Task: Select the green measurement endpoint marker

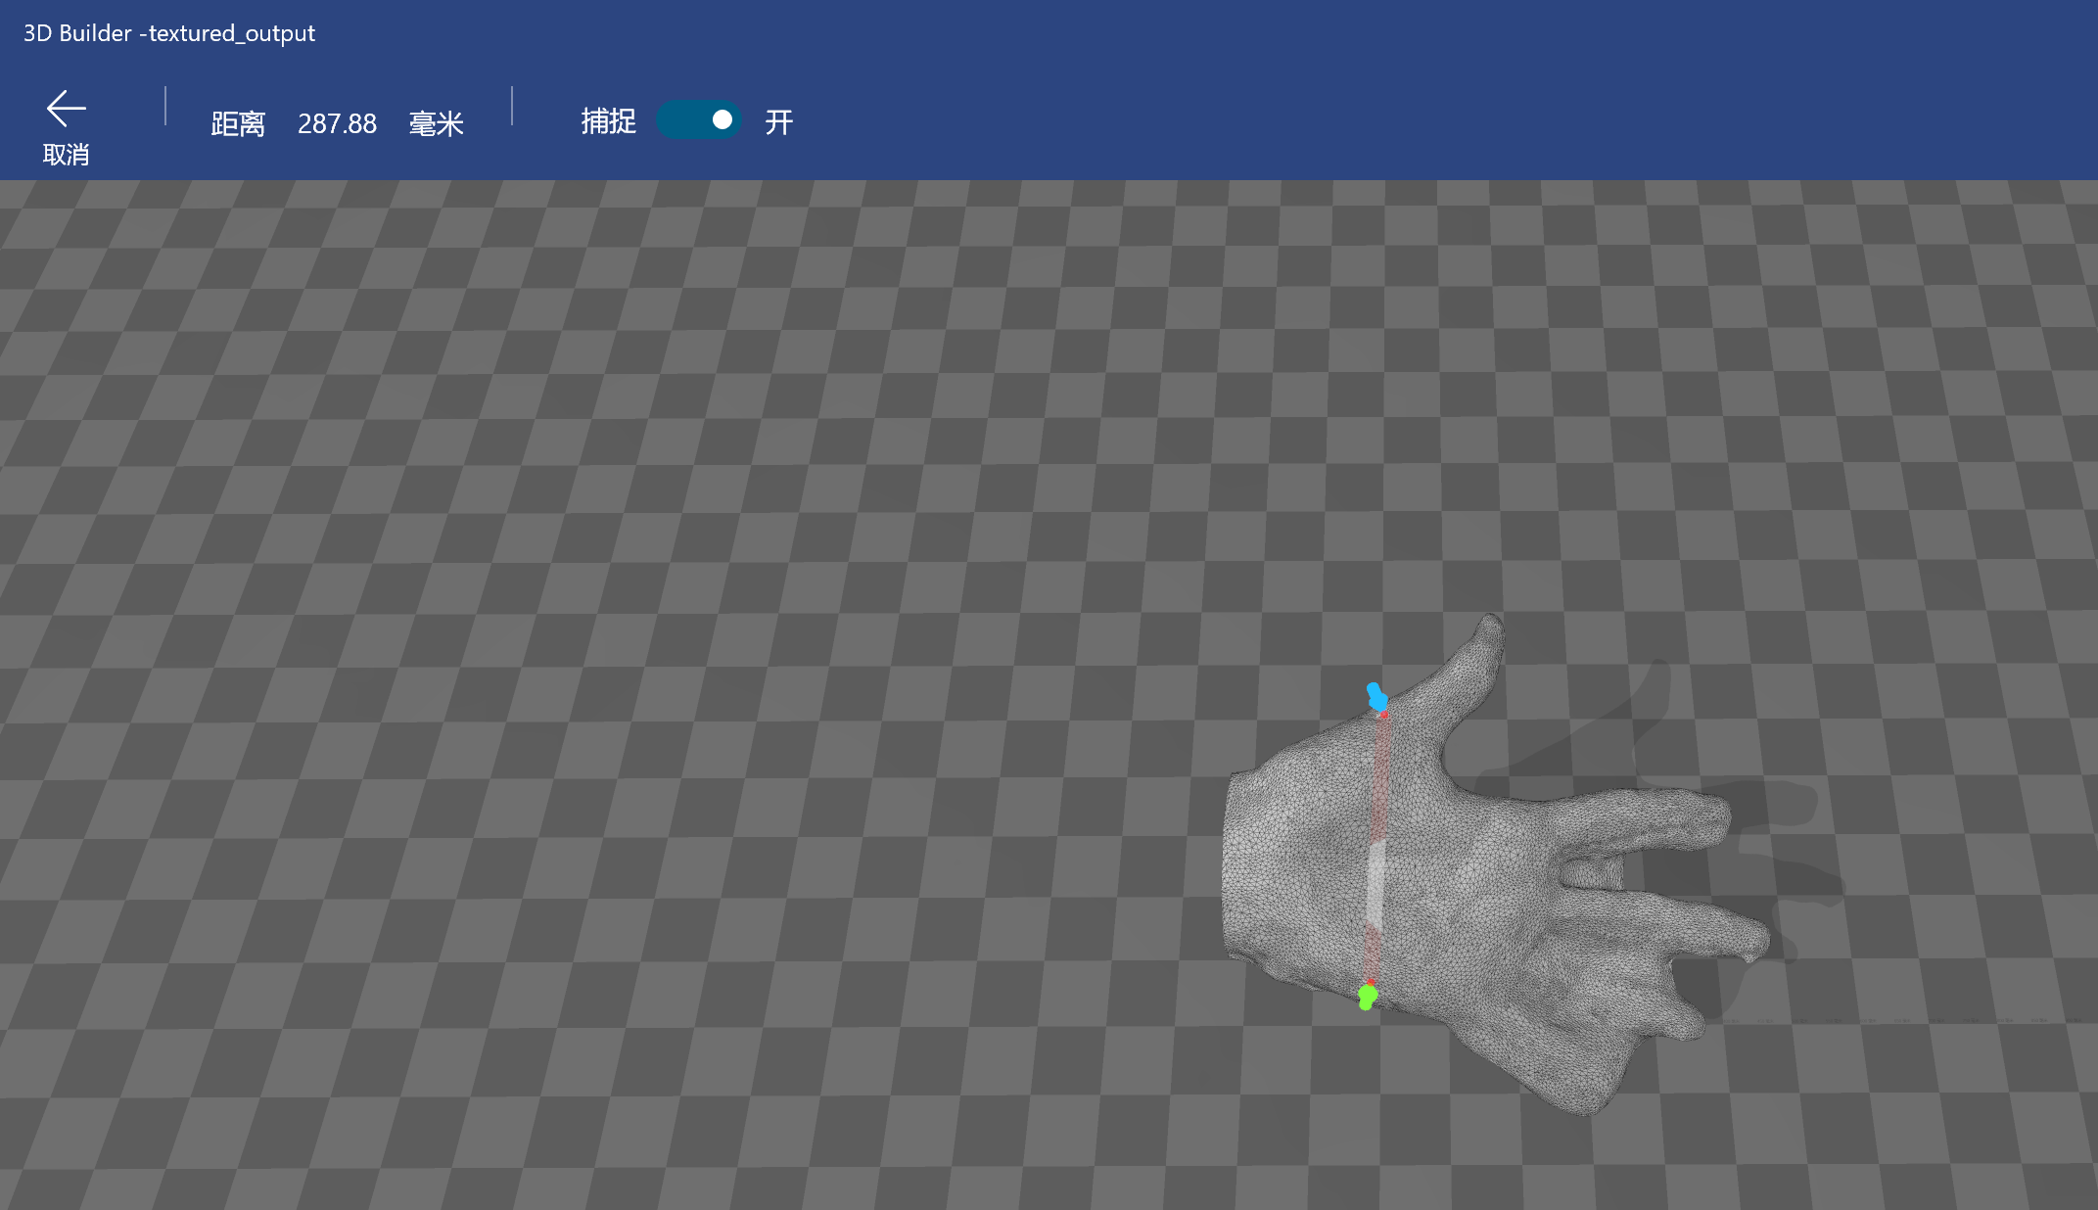Action: click(1367, 997)
